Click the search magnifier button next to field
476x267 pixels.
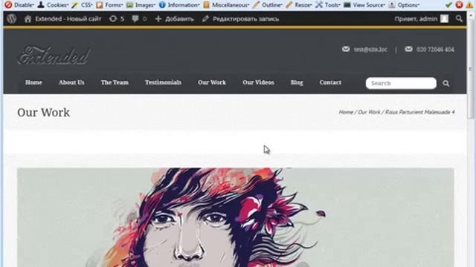(x=446, y=83)
